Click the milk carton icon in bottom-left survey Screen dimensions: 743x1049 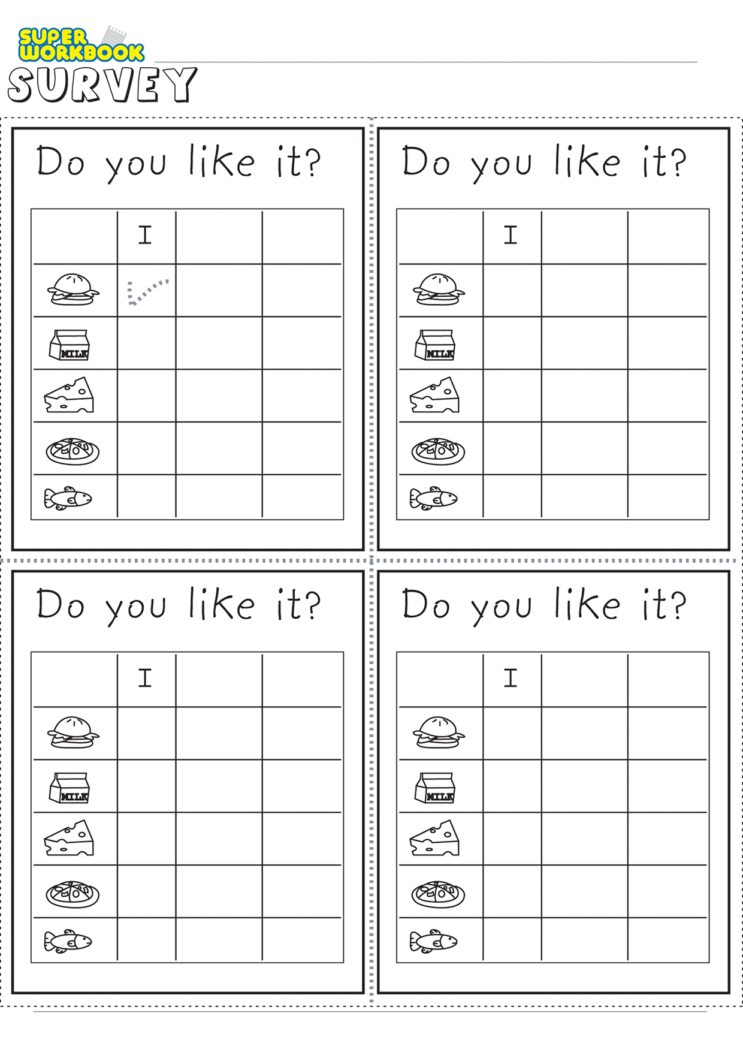coord(70,788)
